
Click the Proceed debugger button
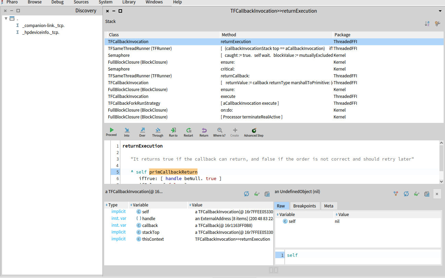(111, 130)
